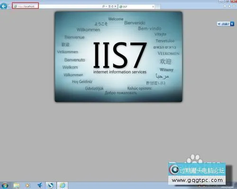Switch to Sogou browser taskbar icon
The width and height of the screenshot is (237, 189).
click(x=51, y=185)
